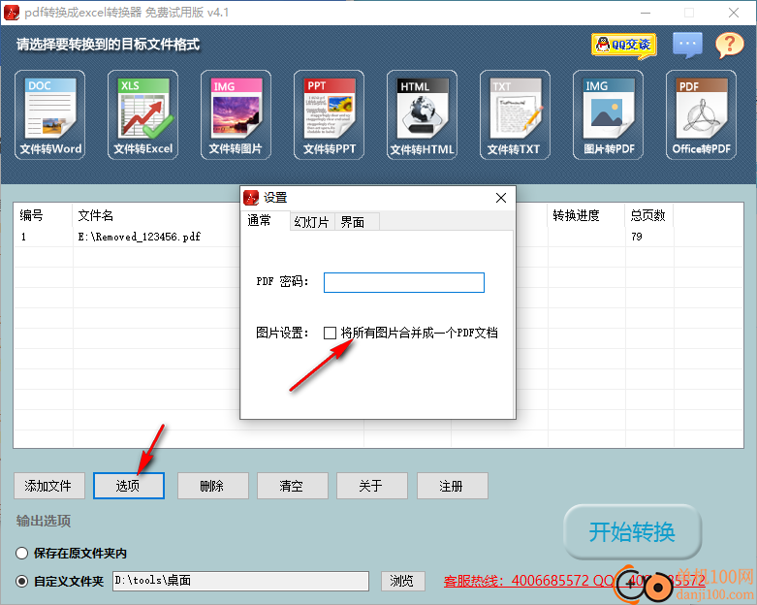Viewport: 757px width, 605px height.
Task: Close the main application window
Action: [x=734, y=13]
